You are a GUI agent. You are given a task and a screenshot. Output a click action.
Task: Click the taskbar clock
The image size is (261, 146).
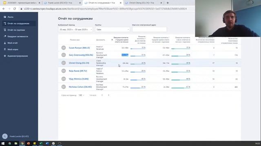(257, 144)
